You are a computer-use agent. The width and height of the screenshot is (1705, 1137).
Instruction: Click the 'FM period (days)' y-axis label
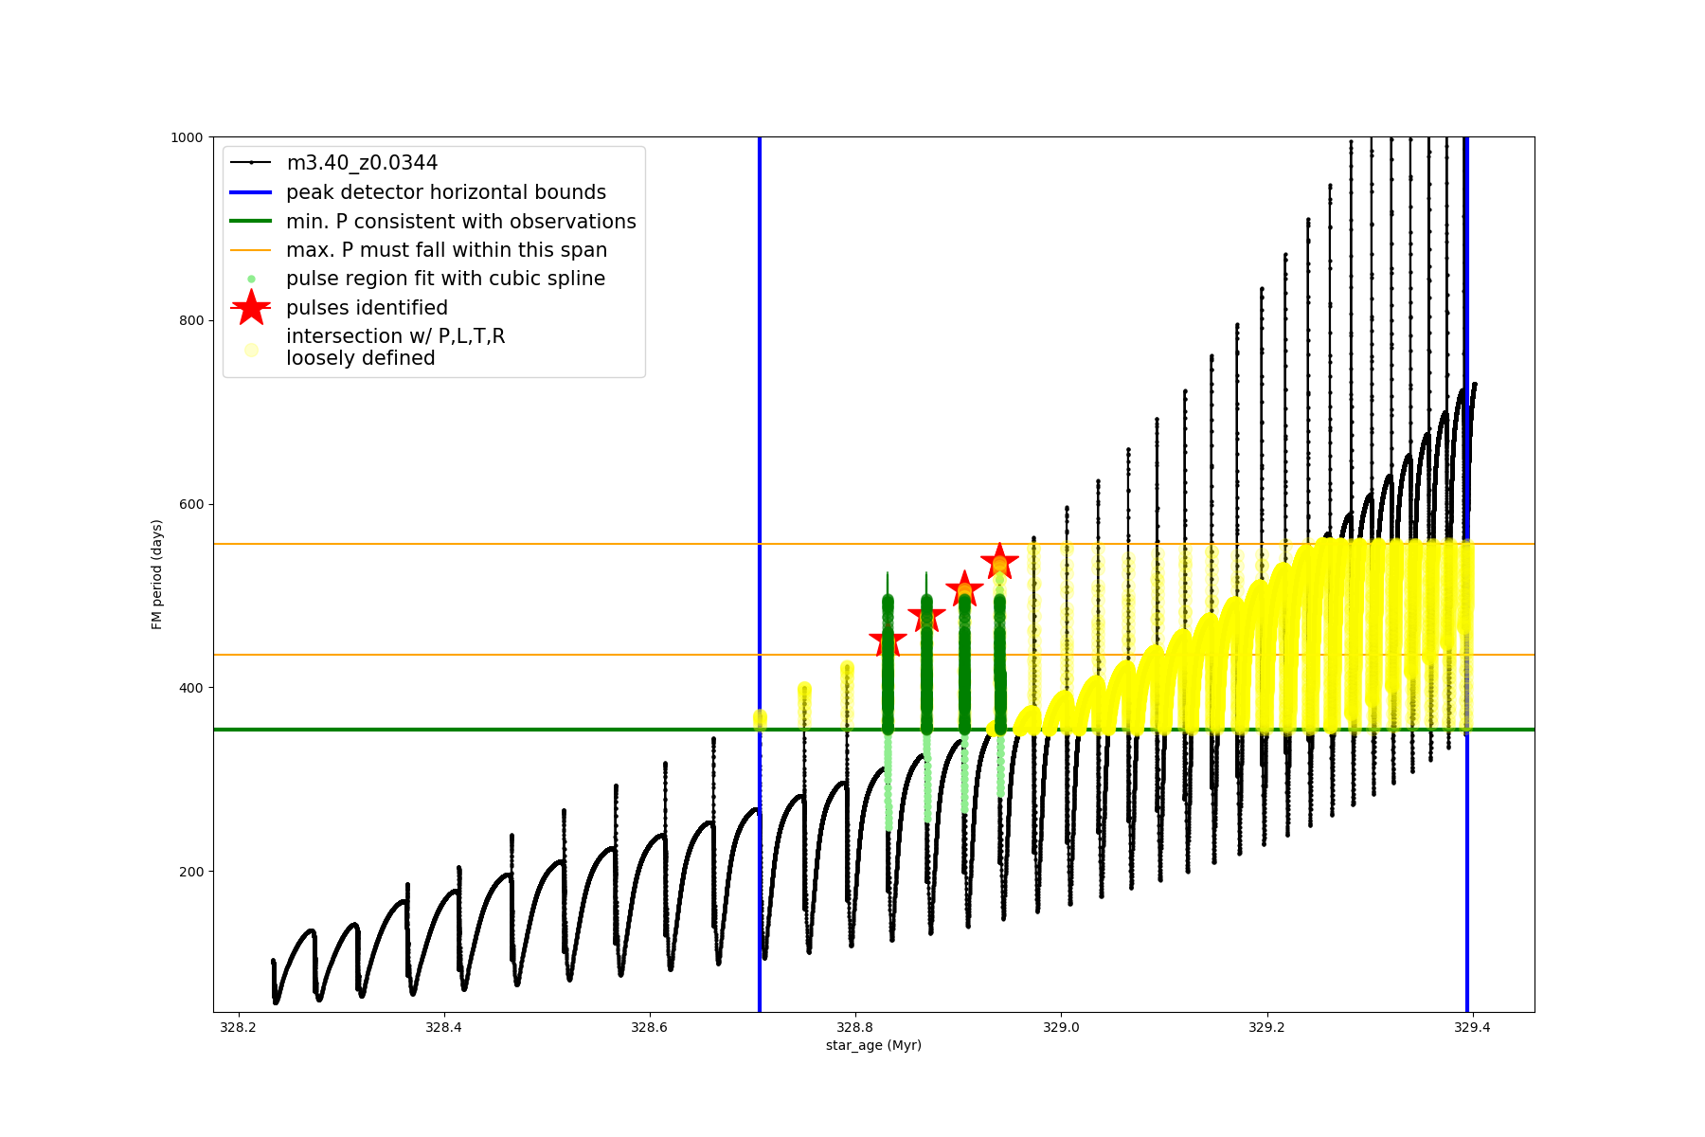pyautogui.click(x=157, y=574)
